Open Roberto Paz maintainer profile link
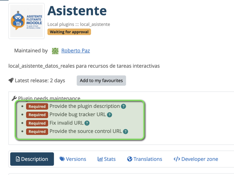234x175 pixels. coord(76,51)
